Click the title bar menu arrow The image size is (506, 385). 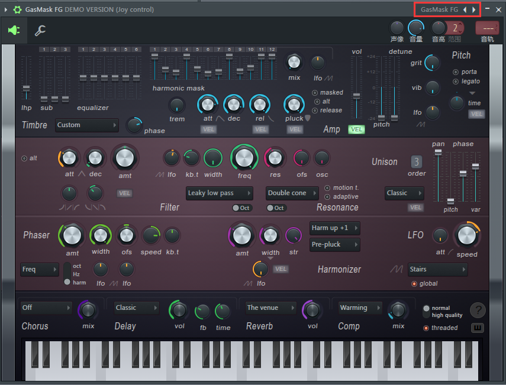tap(5, 9)
